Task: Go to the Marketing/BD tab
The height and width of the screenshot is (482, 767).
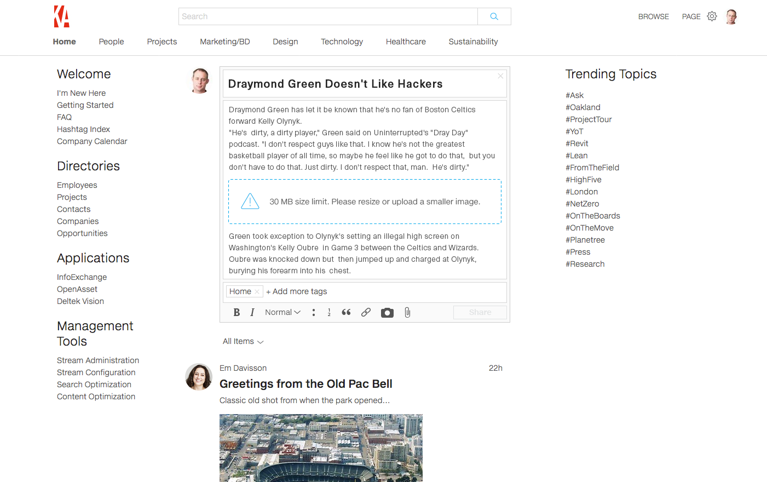Action: point(224,42)
